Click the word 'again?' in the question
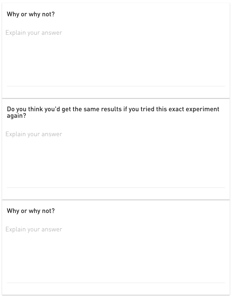This screenshot has width=233, height=299. point(16,116)
